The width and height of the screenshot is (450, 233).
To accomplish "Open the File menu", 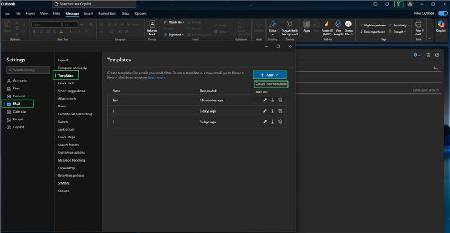I will 18,14.
